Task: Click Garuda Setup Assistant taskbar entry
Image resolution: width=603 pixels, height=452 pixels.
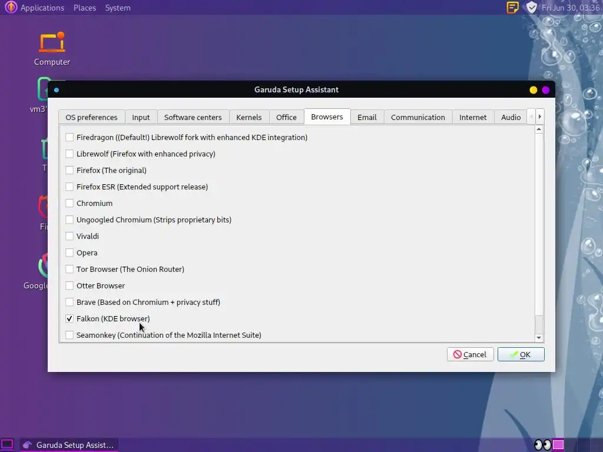Action: (x=69, y=445)
